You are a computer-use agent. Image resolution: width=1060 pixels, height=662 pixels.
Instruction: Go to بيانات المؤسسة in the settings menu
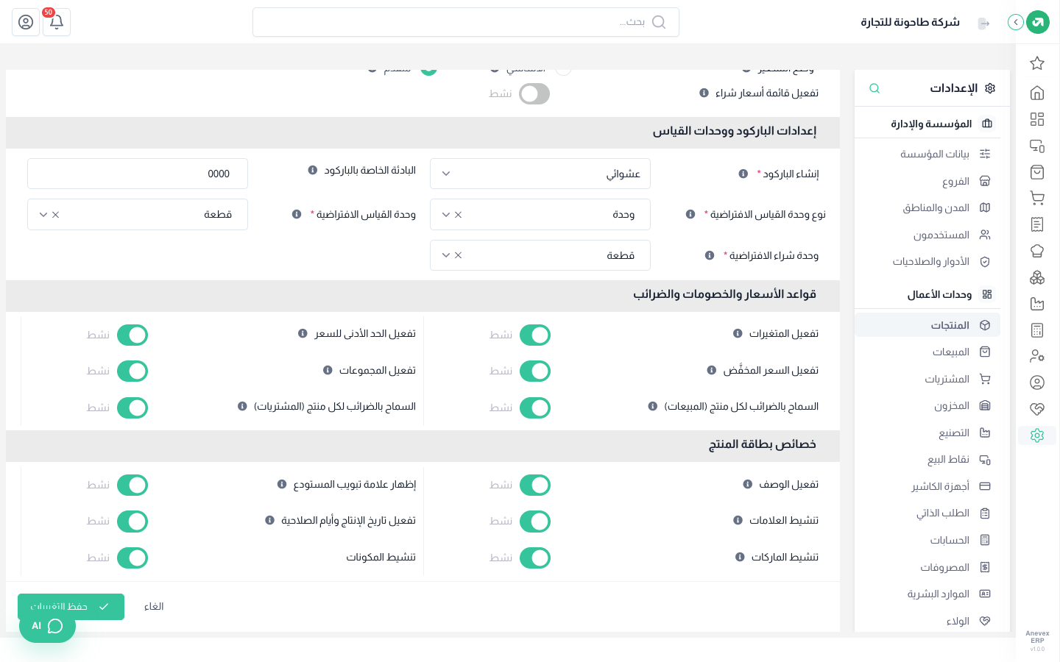[928, 154]
